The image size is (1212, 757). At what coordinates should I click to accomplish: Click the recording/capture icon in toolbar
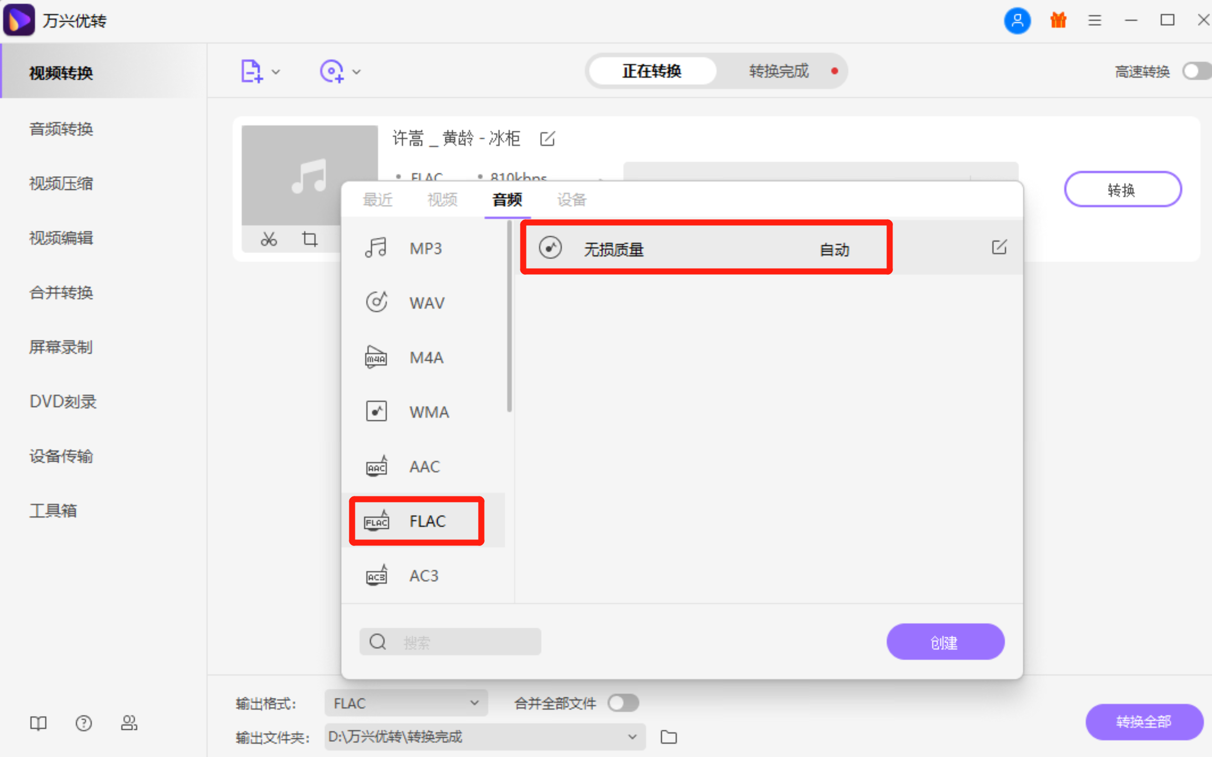pos(332,71)
